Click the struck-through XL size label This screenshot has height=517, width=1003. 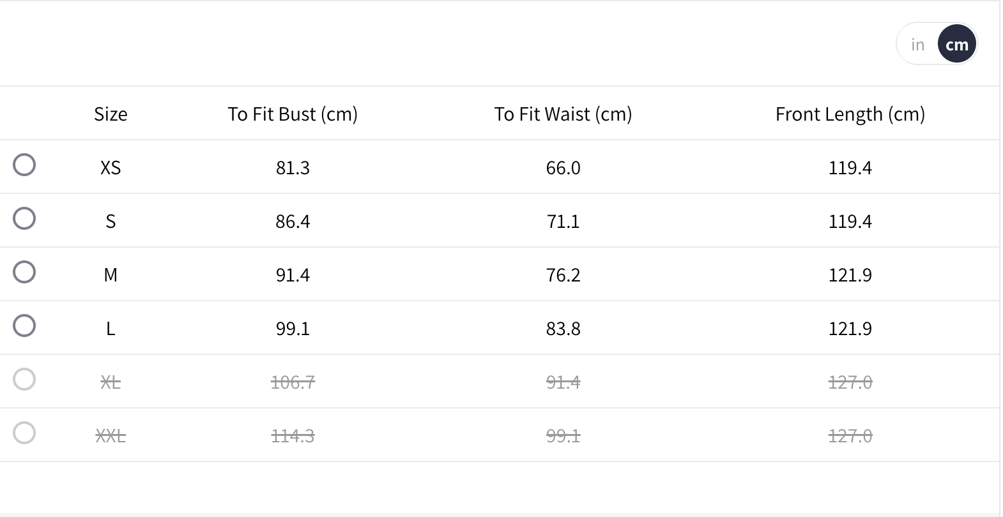pos(111,382)
